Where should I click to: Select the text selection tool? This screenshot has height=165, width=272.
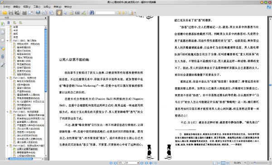coord(71,13)
